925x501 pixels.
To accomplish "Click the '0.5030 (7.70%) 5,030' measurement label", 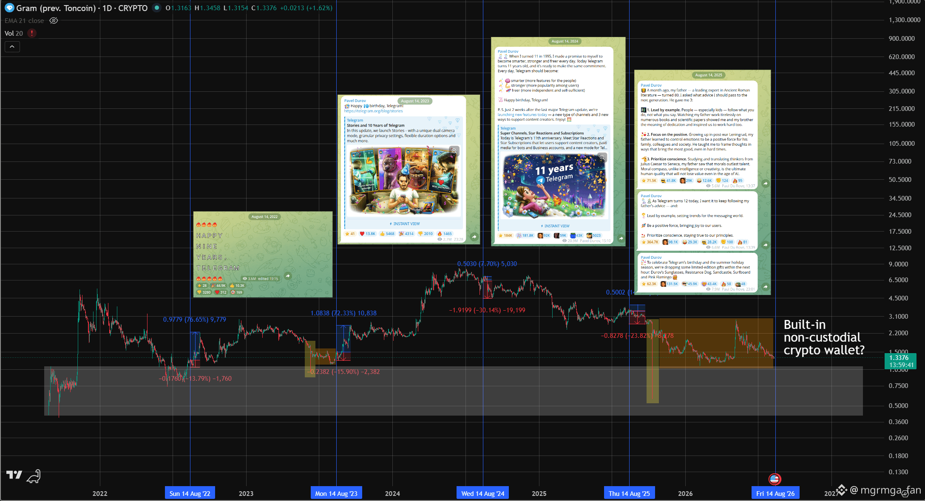I will point(487,264).
